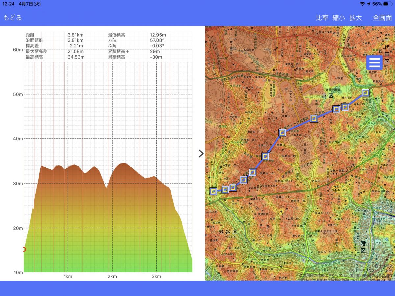Tap the easternmost route waypoint marker

coord(366,93)
